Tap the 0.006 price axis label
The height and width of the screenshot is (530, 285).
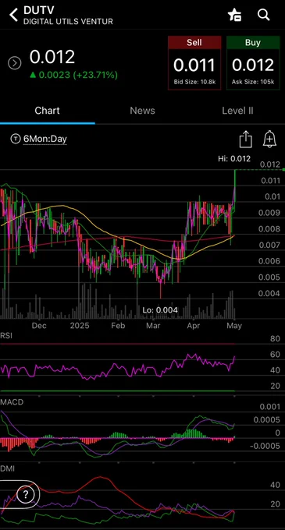click(x=270, y=261)
